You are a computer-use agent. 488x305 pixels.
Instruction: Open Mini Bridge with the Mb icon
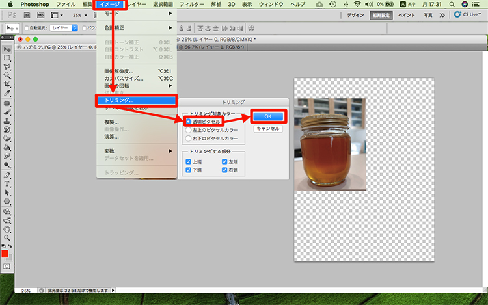click(40, 15)
